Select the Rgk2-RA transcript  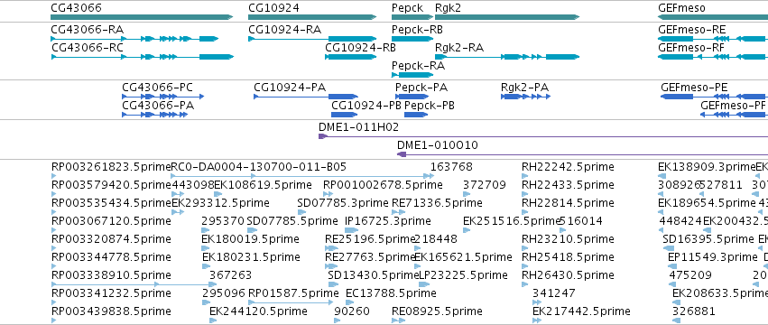pos(507,57)
